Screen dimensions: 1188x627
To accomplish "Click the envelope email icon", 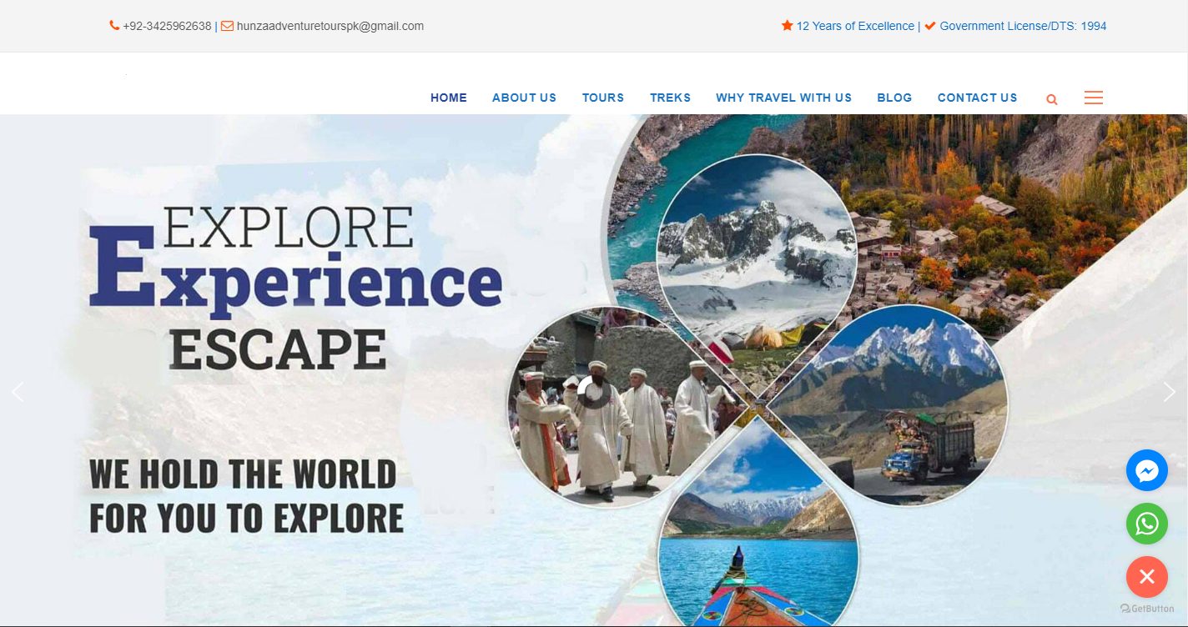I will coord(227,26).
